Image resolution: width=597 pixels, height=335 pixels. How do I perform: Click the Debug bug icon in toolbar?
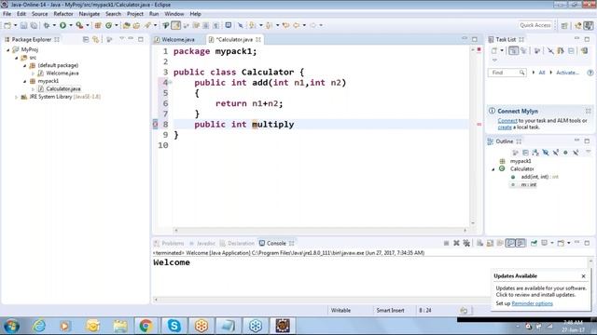point(47,25)
